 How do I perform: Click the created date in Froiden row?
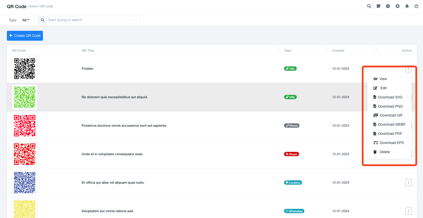point(341,69)
